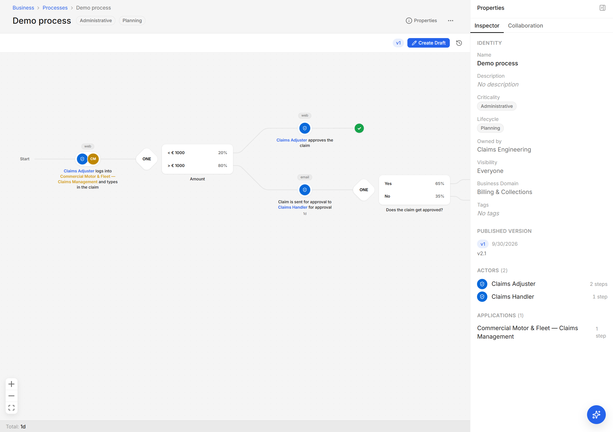Select the approval ONE gateway diamond

(364, 190)
